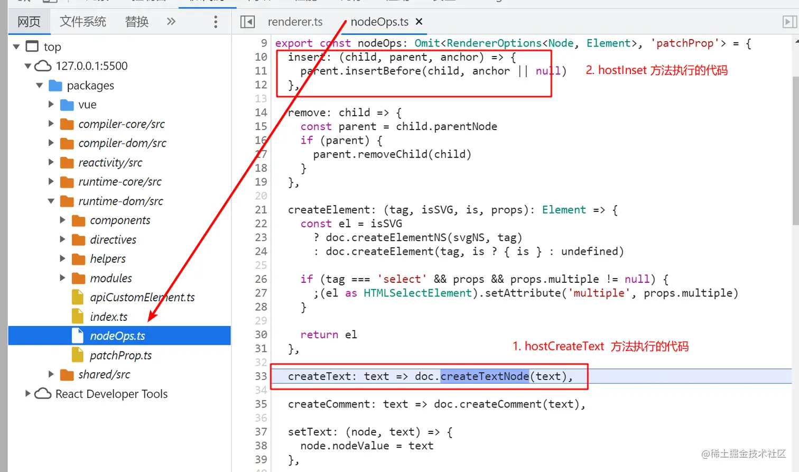The image size is (799, 472).
Task: Click the packages folder icon
Action: point(55,85)
